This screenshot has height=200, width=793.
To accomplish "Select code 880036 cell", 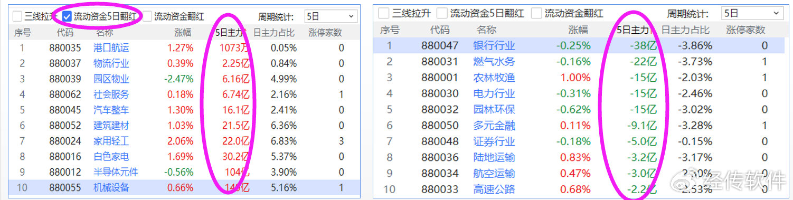I will (x=440, y=157).
